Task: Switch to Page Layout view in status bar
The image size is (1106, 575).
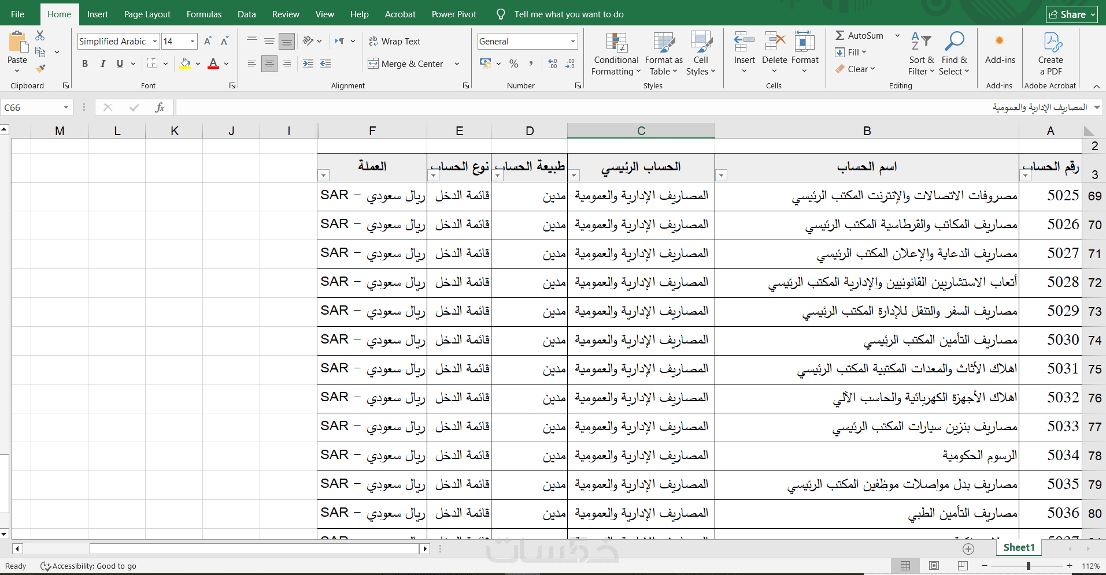Action: (934, 566)
